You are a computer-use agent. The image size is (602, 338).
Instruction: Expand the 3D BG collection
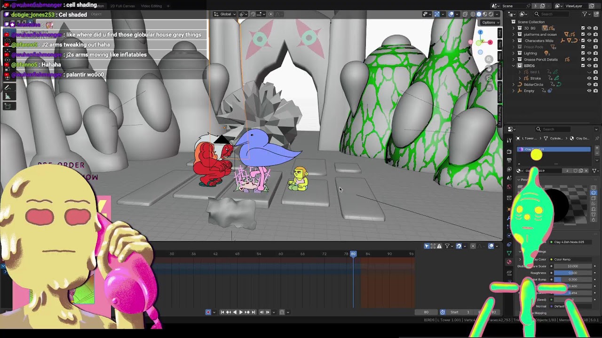(x=514, y=28)
